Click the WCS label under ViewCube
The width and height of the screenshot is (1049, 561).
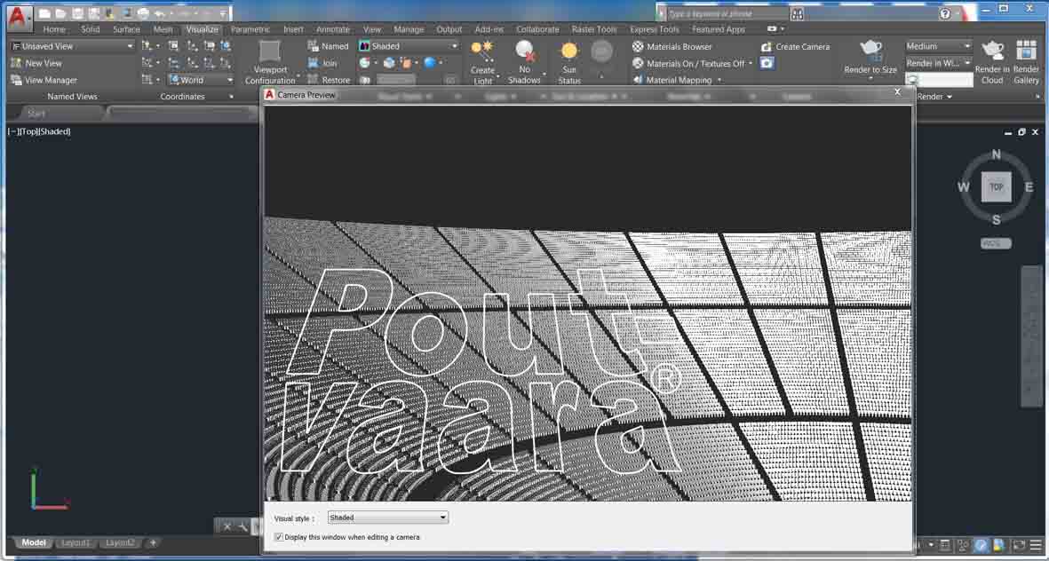click(x=996, y=243)
